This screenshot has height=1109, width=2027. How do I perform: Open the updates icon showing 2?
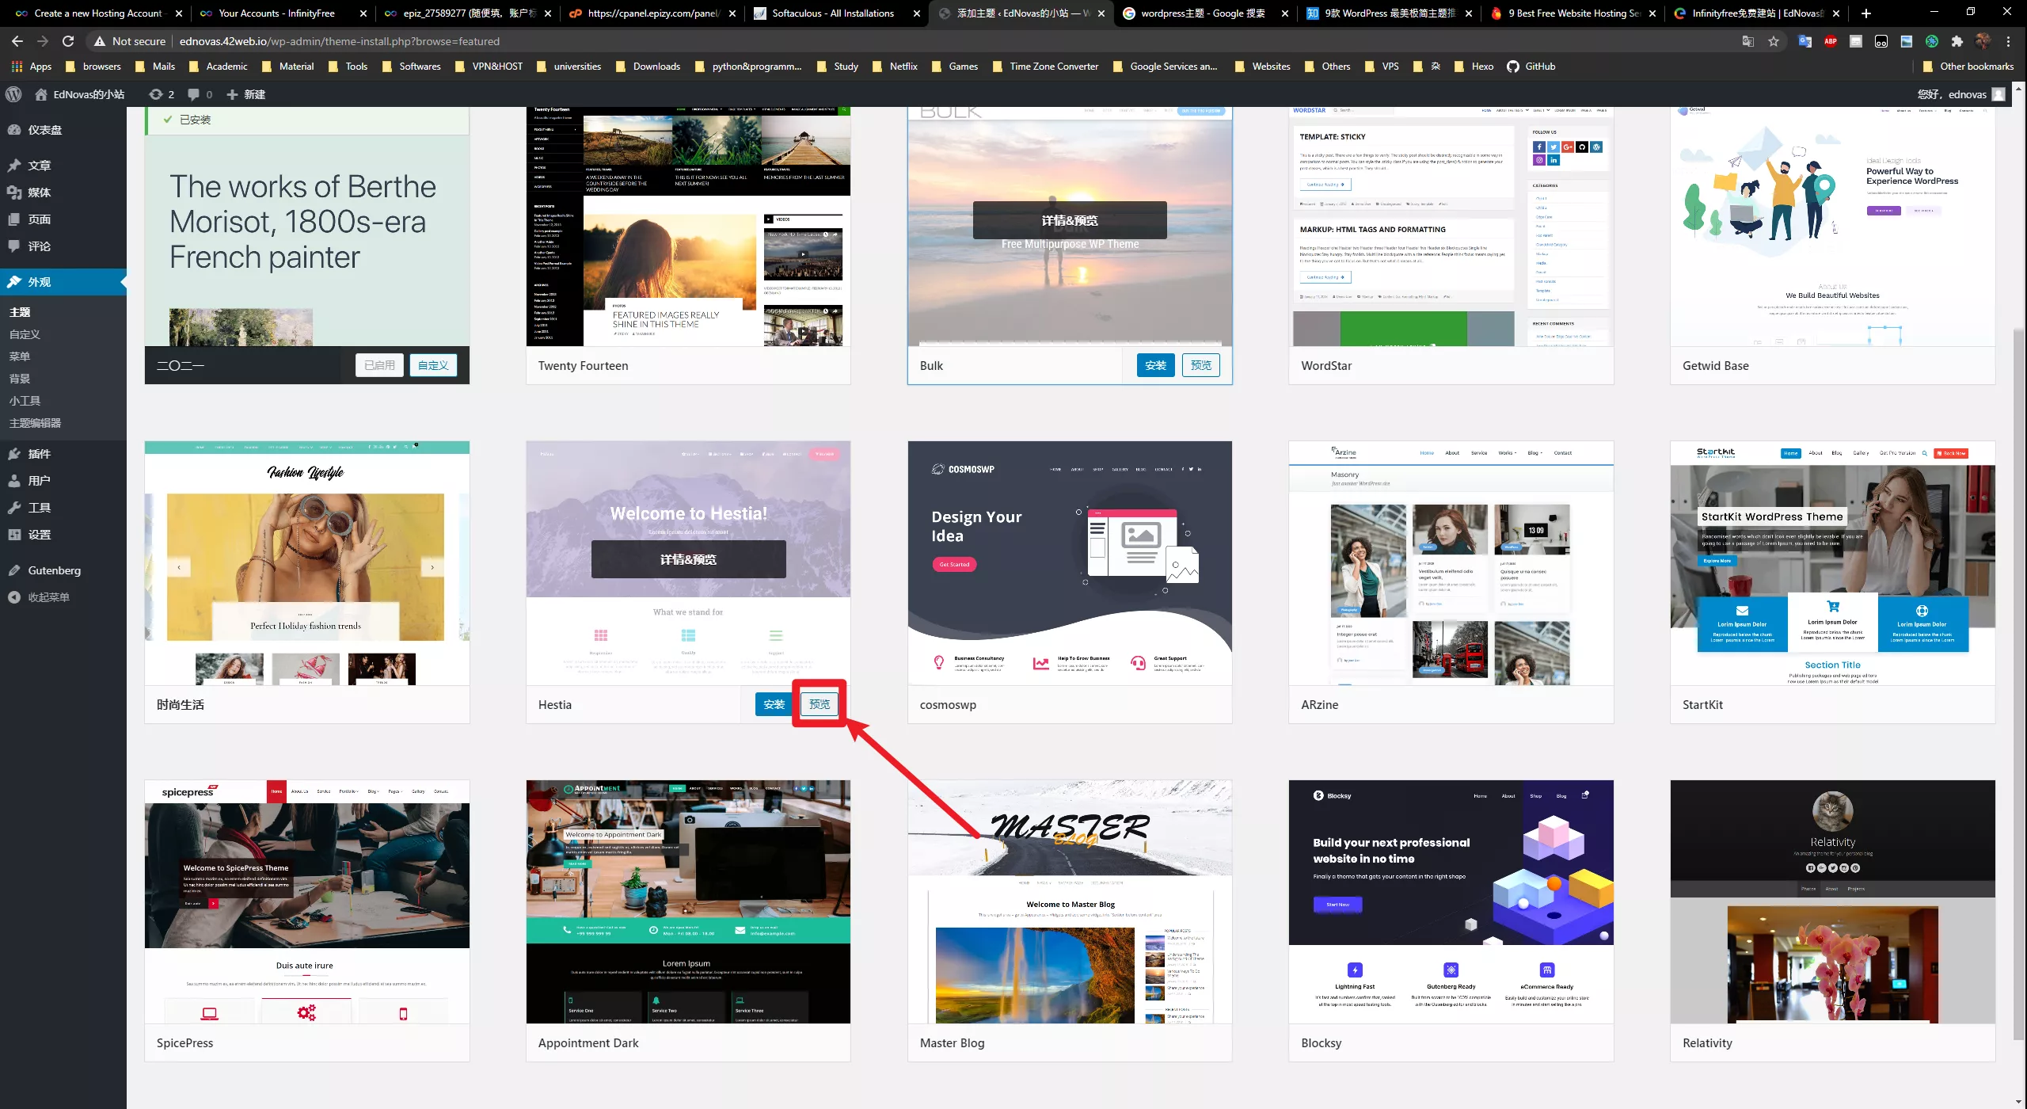(162, 94)
